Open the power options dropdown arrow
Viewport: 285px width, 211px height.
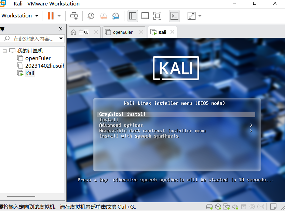tap(59, 16)
